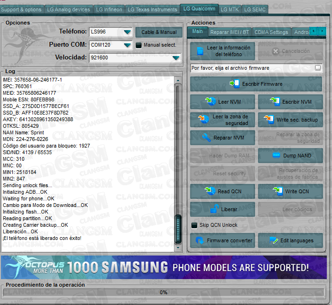Click the Log scrollbar thumb
This screenshot has width=332, height=305.
point(178,230)
